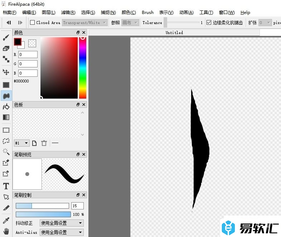This screenshot has height=237, width=281.
Task: Select the Fill rectangle shape tool
Action: click(6, 85)
